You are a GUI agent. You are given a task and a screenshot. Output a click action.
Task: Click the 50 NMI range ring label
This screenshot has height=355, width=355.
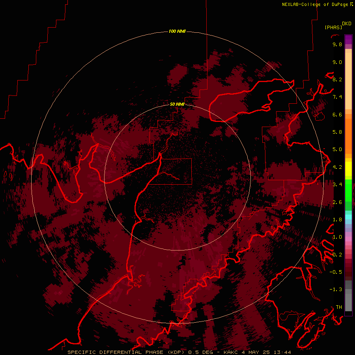click(177, 104)
